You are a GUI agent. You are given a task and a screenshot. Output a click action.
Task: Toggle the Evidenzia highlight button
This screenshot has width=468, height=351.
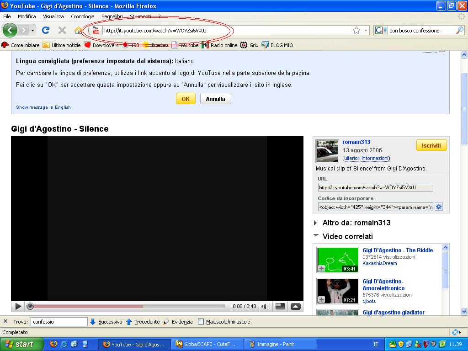178,322
